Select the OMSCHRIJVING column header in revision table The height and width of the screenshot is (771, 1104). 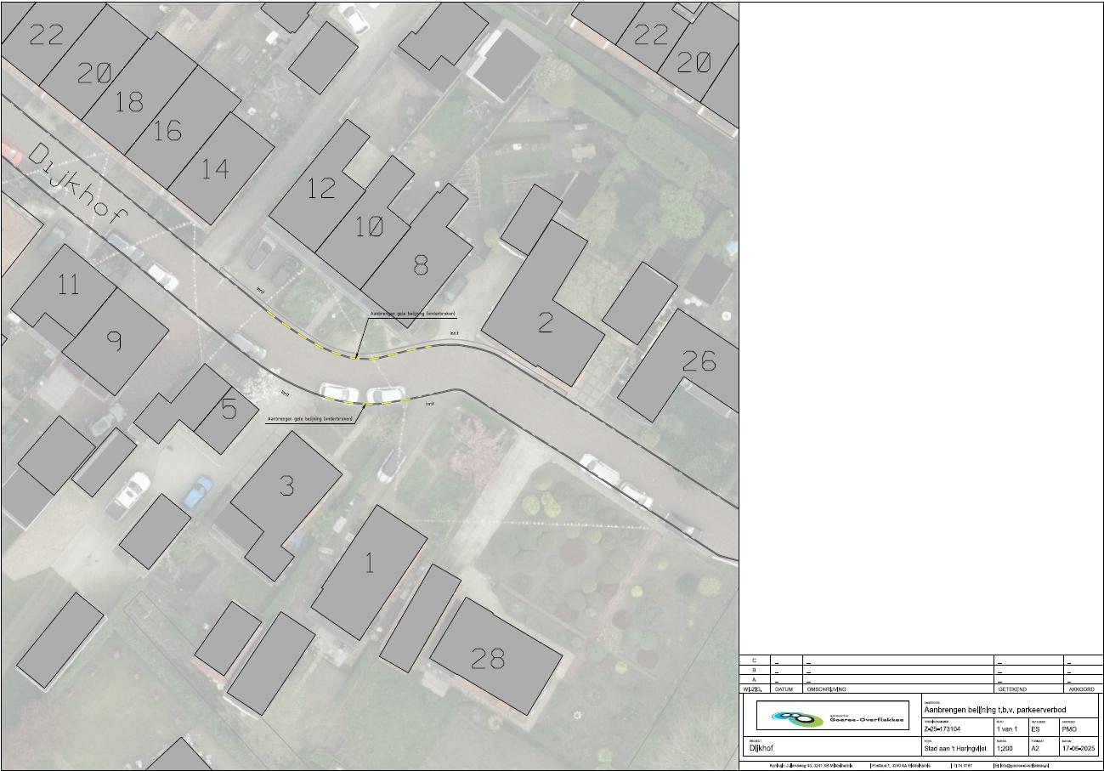pos(826,689)
